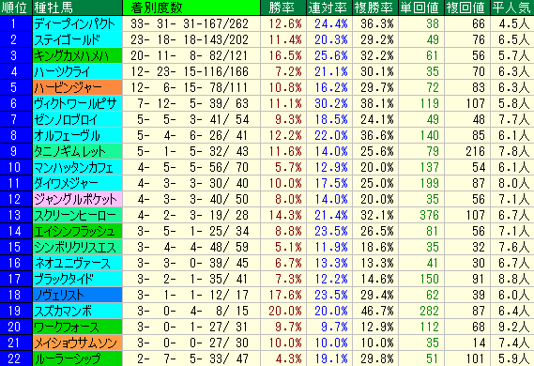Select the 複回値 column header
Viewport: 534px width, 366px height.
click(467, 8)
